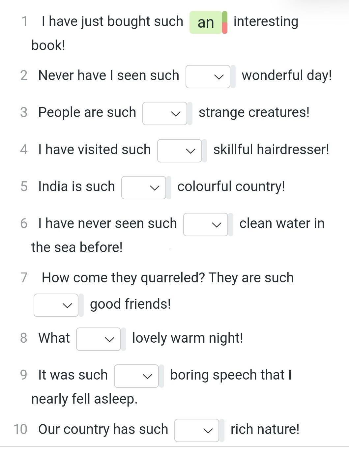
Task: Click the gray status bar before "strange creatures!"
Action: point(190,114)
